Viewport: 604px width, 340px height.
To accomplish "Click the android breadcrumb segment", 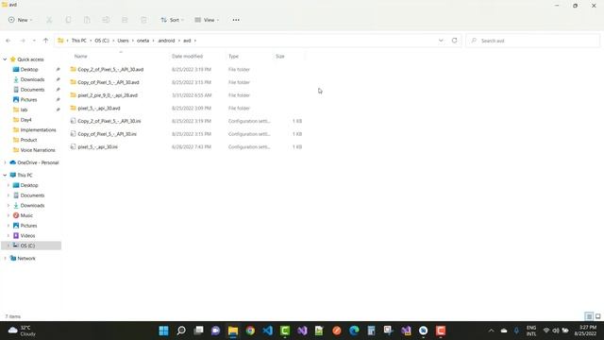I will tap(166, 41).
